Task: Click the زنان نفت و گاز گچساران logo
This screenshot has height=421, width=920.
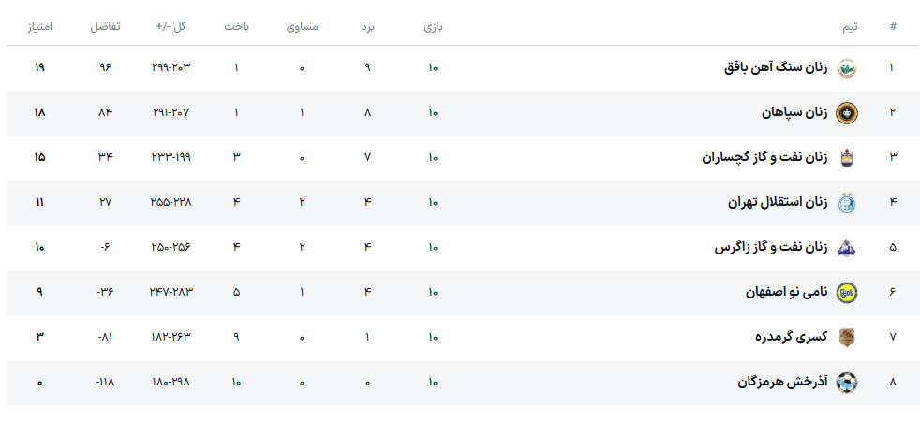Action: [x=846, y=157]
